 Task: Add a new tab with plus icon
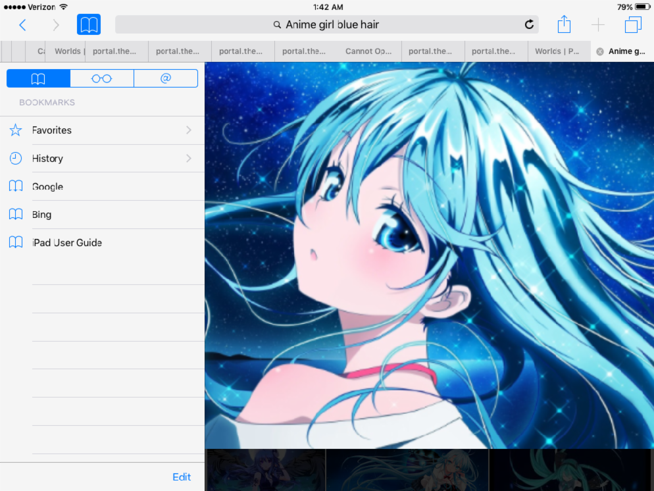pos(597,24)
